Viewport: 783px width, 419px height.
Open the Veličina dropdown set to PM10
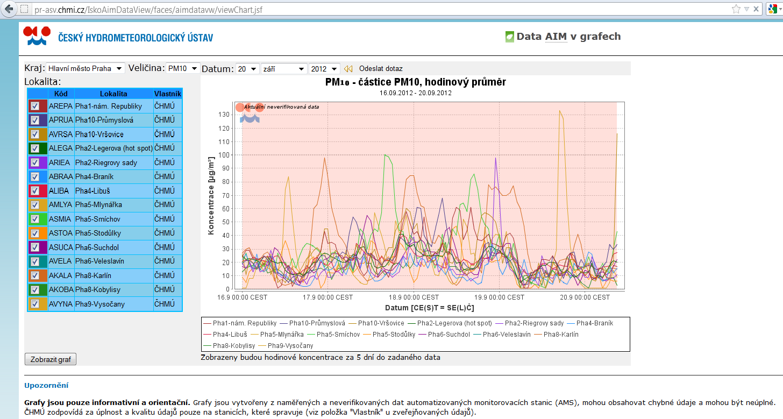[182, 68]
